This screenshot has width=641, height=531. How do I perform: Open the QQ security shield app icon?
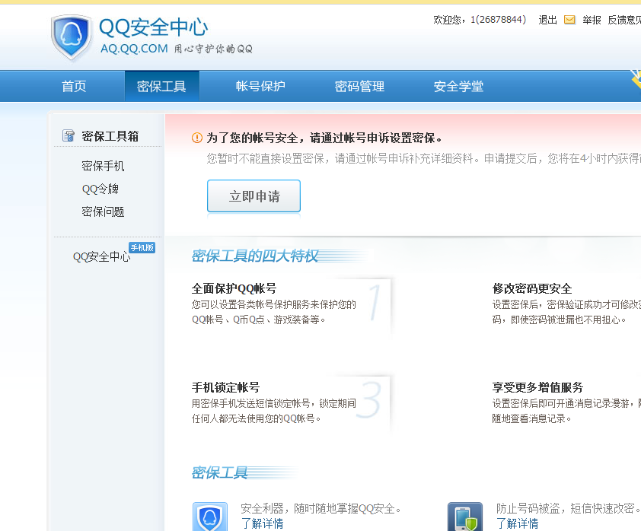[210, 517]
